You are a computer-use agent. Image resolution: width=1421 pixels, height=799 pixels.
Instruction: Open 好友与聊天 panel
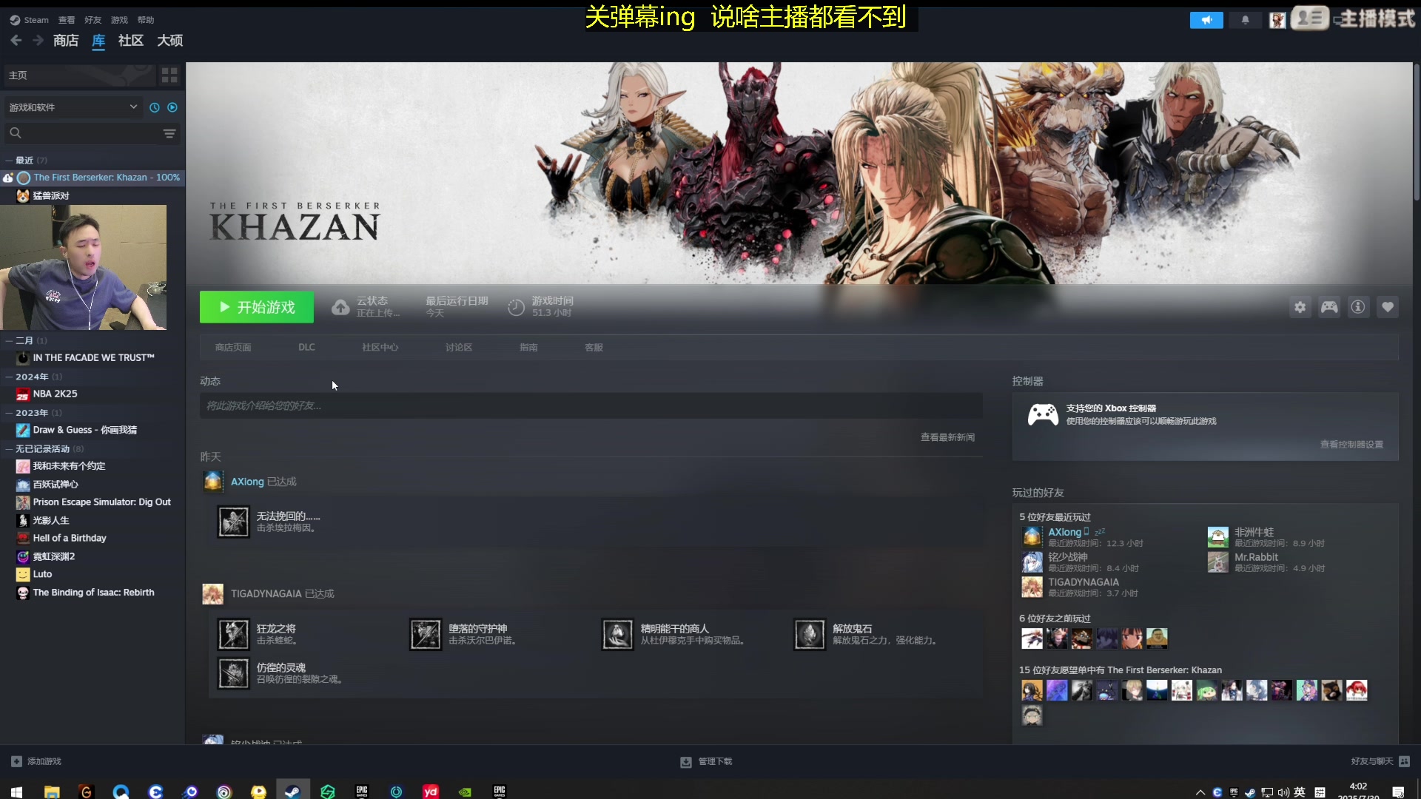pos(1380,762)
